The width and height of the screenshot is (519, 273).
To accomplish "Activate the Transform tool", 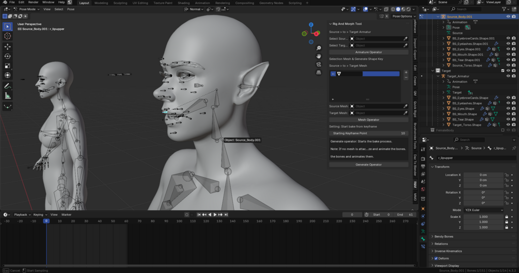I will point(8,75).
